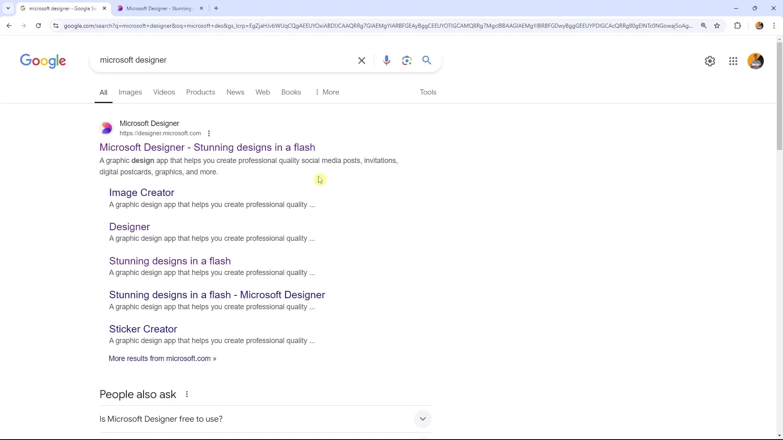Open the Designer sitelink
The width and height of the screenshot is (783, 440).
click(x=129, y=227)
